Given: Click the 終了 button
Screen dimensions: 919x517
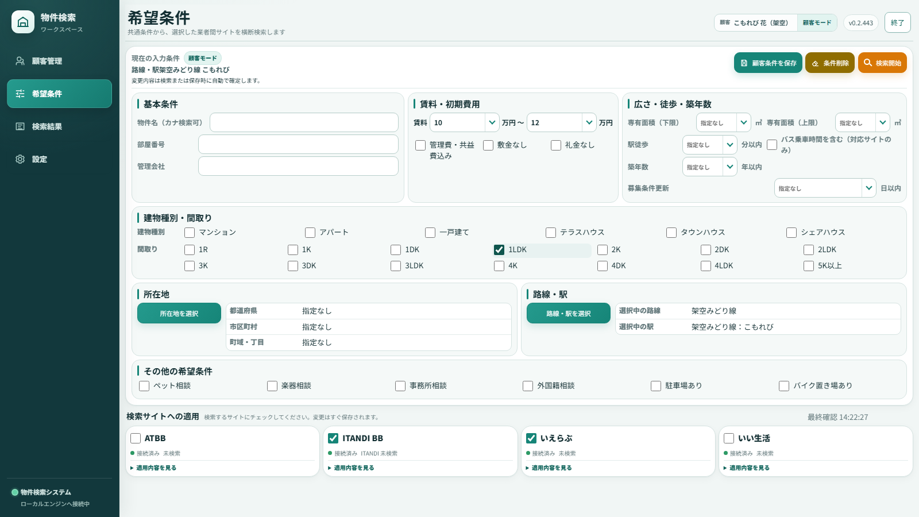Looking at the screenshot, I should pyautogui.click(x=898, y=22).
